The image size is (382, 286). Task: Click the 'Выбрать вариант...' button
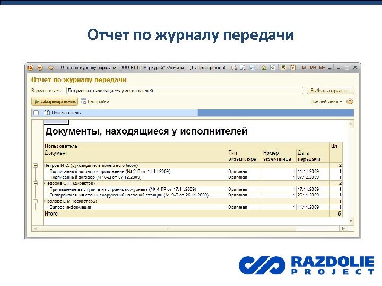[x=330, y=91]
